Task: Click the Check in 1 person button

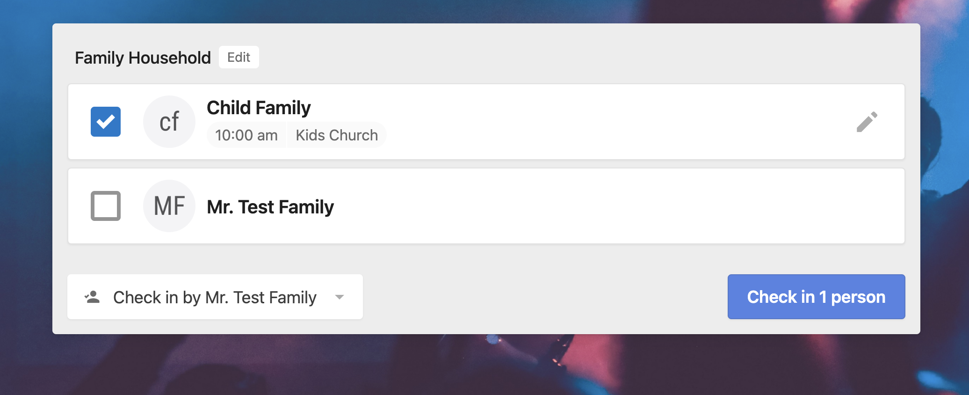Action: tap(816, 297)
